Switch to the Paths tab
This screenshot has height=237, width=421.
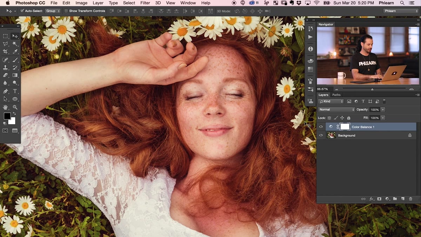336,95
